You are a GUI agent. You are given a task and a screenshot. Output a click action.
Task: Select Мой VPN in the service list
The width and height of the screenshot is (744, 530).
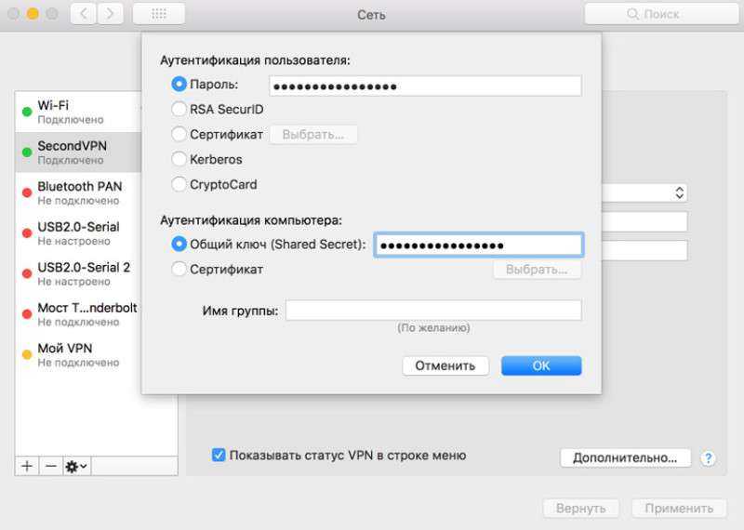(x=78, y=355)
